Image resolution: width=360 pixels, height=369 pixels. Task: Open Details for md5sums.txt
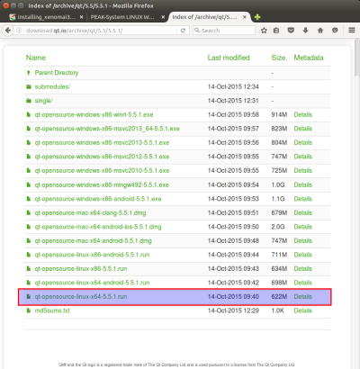coord(303,310)
